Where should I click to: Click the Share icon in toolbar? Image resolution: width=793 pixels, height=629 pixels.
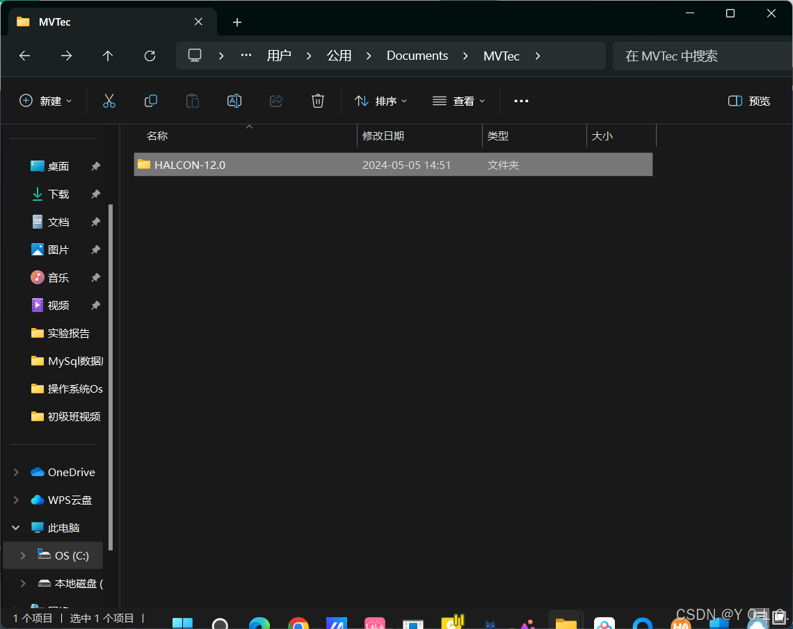(x=276, y=101)
